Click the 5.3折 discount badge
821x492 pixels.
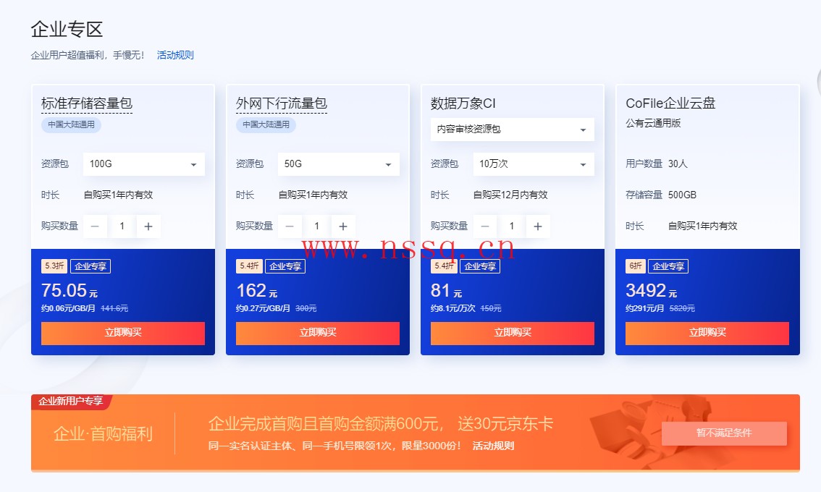pyautogui.click(x=54, y=266)
